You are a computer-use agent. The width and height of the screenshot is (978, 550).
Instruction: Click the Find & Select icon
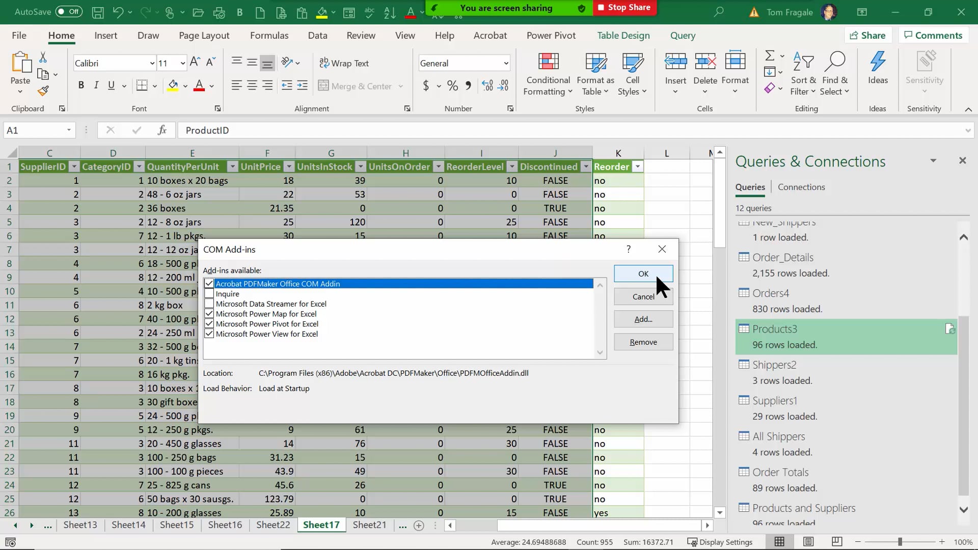pos(835,73)
